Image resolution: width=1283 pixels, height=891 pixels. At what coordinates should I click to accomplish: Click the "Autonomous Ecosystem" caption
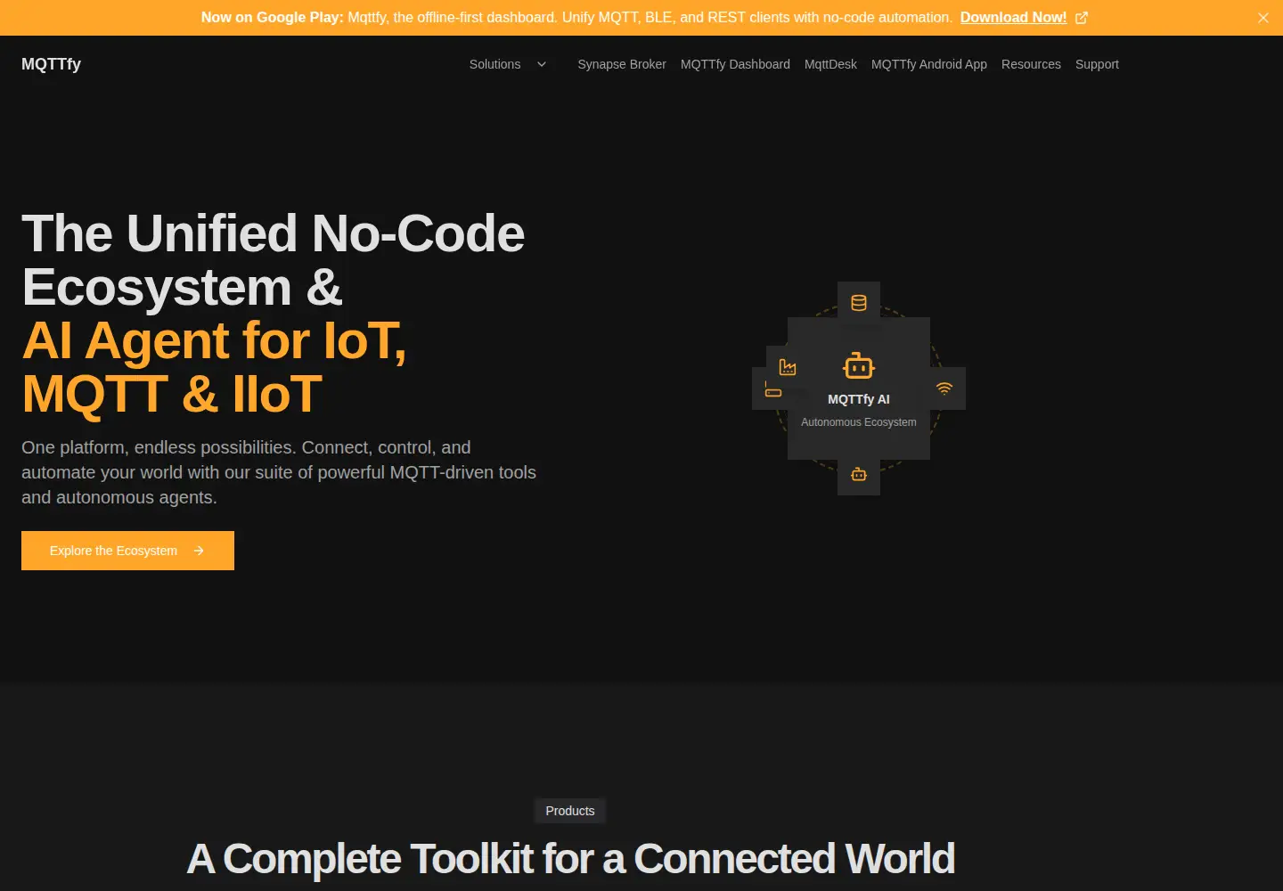pos(859,422)
